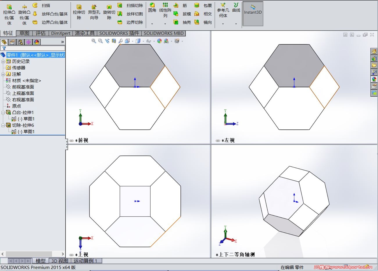This screenshot has width=378, height=271.
Task: Choose the 边界凸台/基体 boundary boss tool
Action: coord(50,22)
